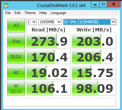Start the 512K benchmark test
Viewport: 122px width, 110px height.
pos(16,57)
